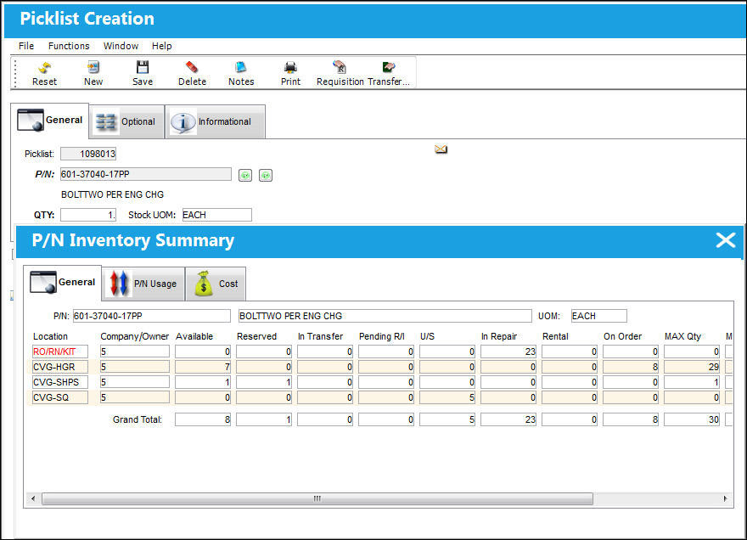Image resolution: width=747 pixels, height=540 pixels.
Task: Open the File menu
Action: 26,46
